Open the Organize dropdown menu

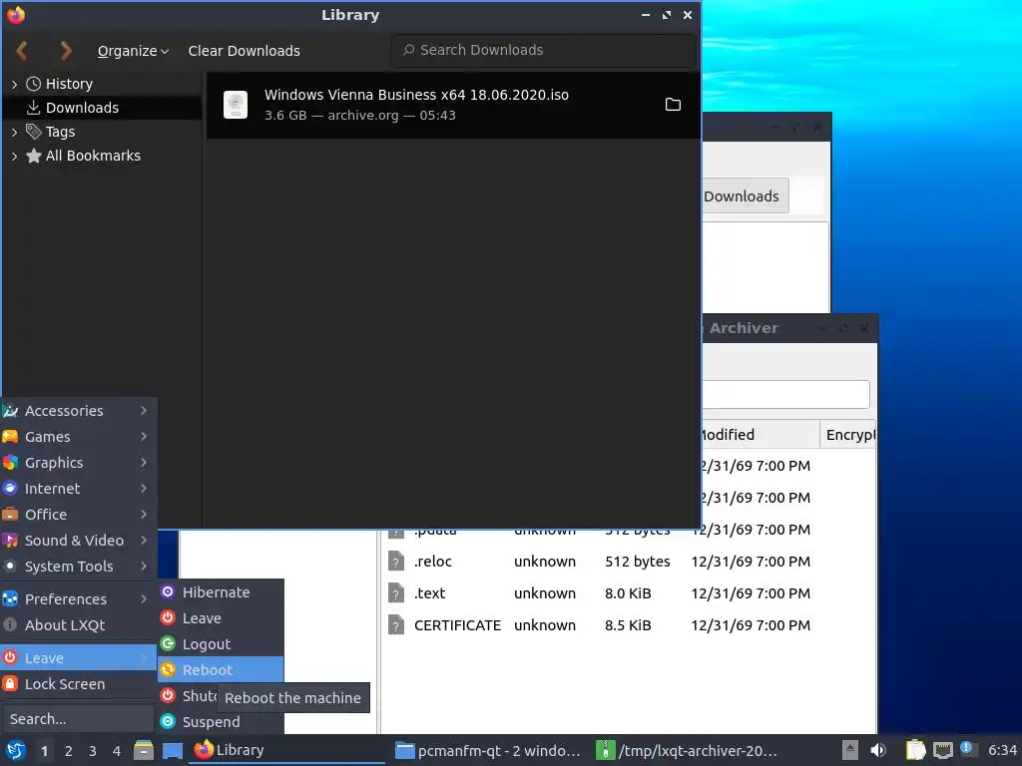[133, 51]
